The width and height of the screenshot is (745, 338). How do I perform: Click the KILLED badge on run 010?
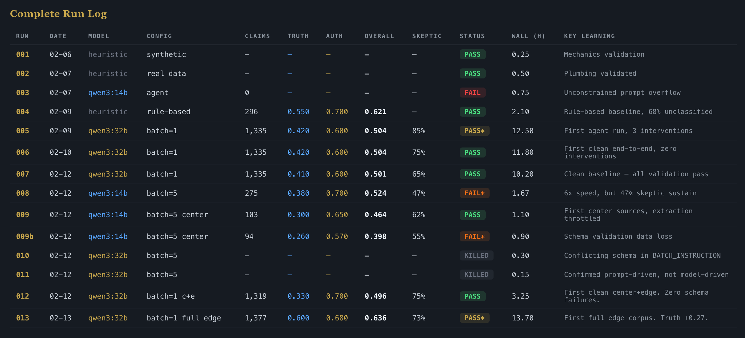tap(476, 256)
